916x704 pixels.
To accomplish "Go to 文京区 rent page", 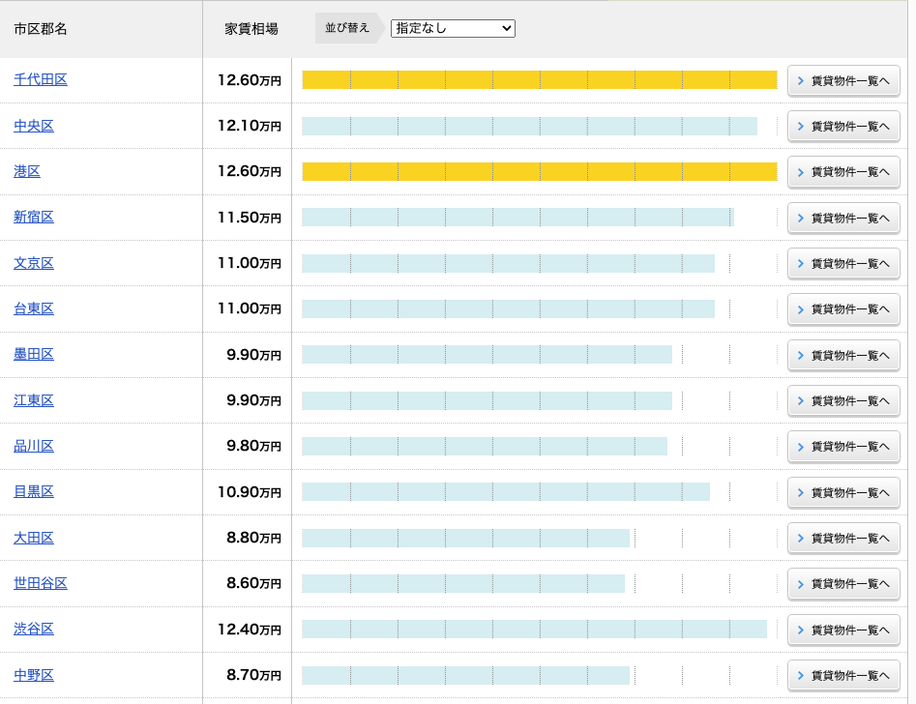I will tap(34, 263).
